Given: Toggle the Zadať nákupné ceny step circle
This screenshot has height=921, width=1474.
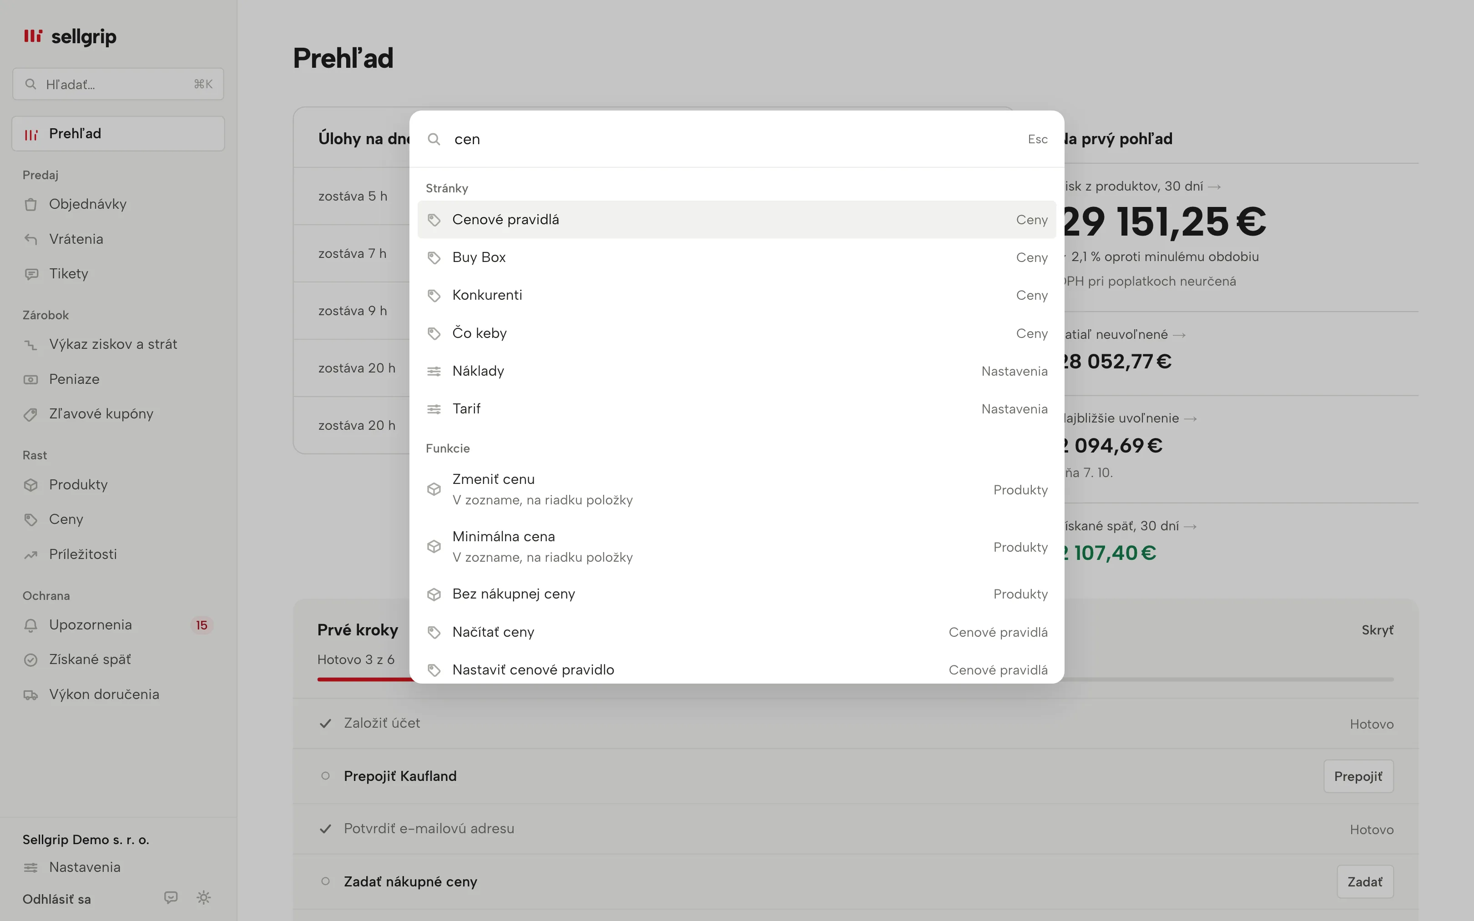Looking at the screenshot, I should click(325, 881).
